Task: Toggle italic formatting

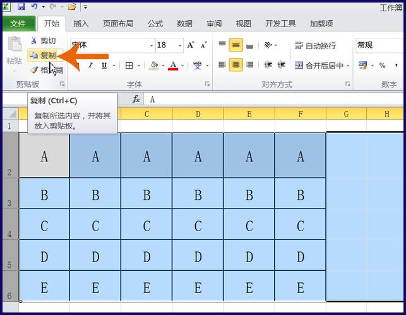Action: tap(90, 66)
